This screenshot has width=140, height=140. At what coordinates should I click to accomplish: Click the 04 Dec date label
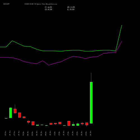37,133
